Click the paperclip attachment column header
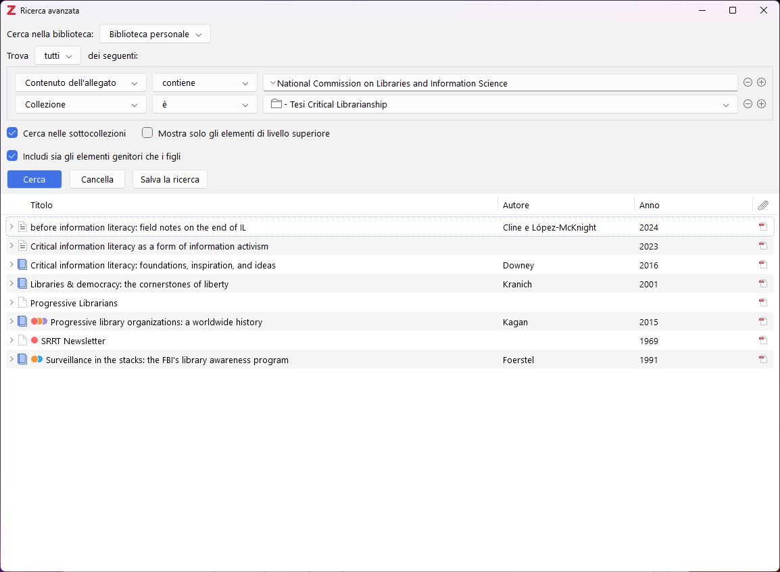The width and height of the screenshot is (780, 572). 763,206
